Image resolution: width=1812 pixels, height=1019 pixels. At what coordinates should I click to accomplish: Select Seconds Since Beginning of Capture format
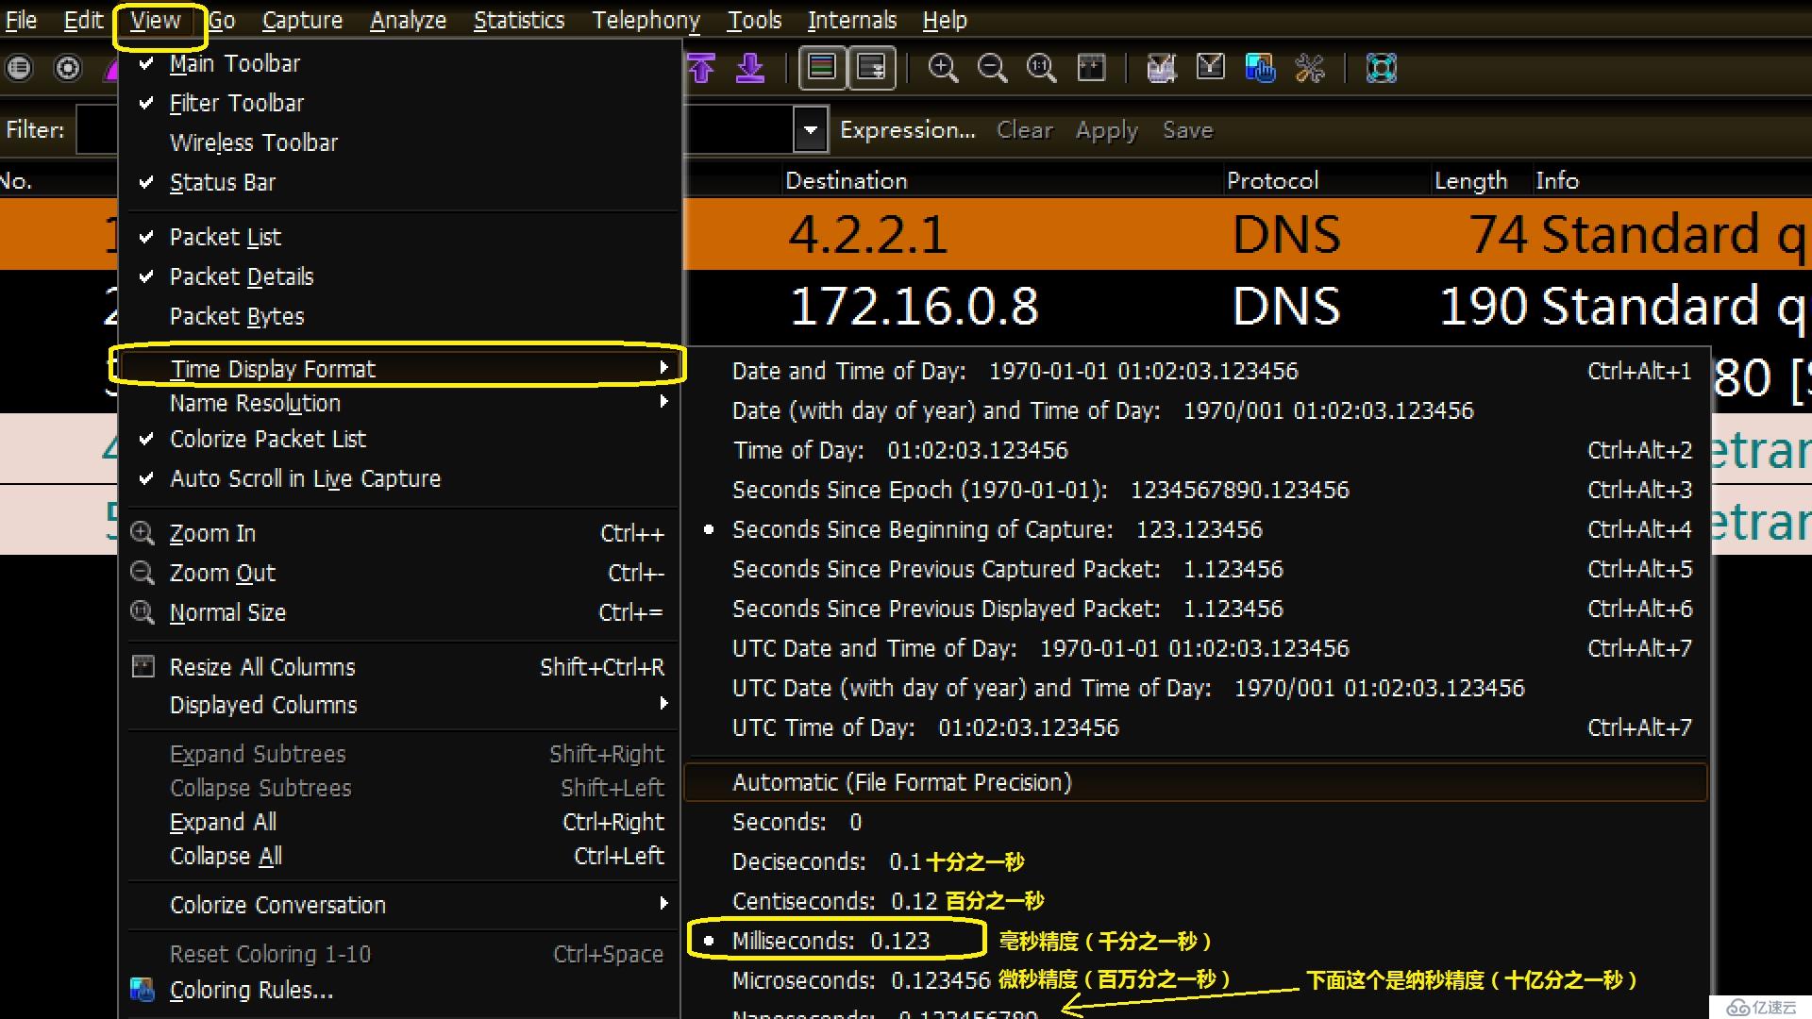(1196, 530)
